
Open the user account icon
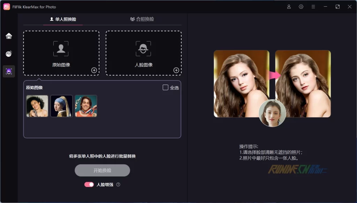pos(289,7)
